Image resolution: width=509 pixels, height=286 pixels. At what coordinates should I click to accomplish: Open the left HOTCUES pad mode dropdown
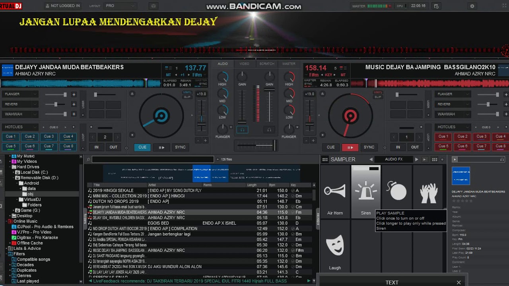pos(20,127)
